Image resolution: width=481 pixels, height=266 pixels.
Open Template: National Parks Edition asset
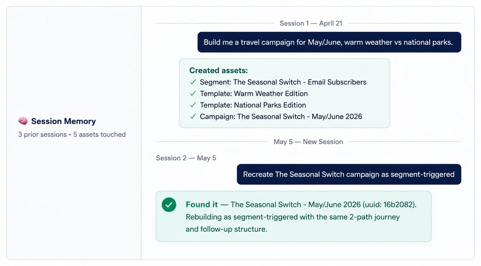click(253, 105)
